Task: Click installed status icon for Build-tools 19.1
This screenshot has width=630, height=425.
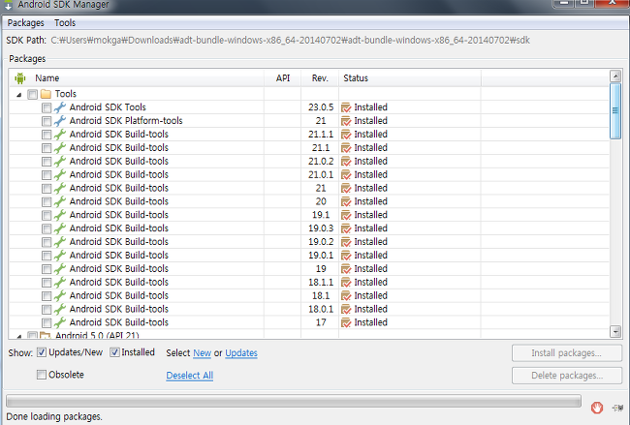Action: [x=346, y=215]
